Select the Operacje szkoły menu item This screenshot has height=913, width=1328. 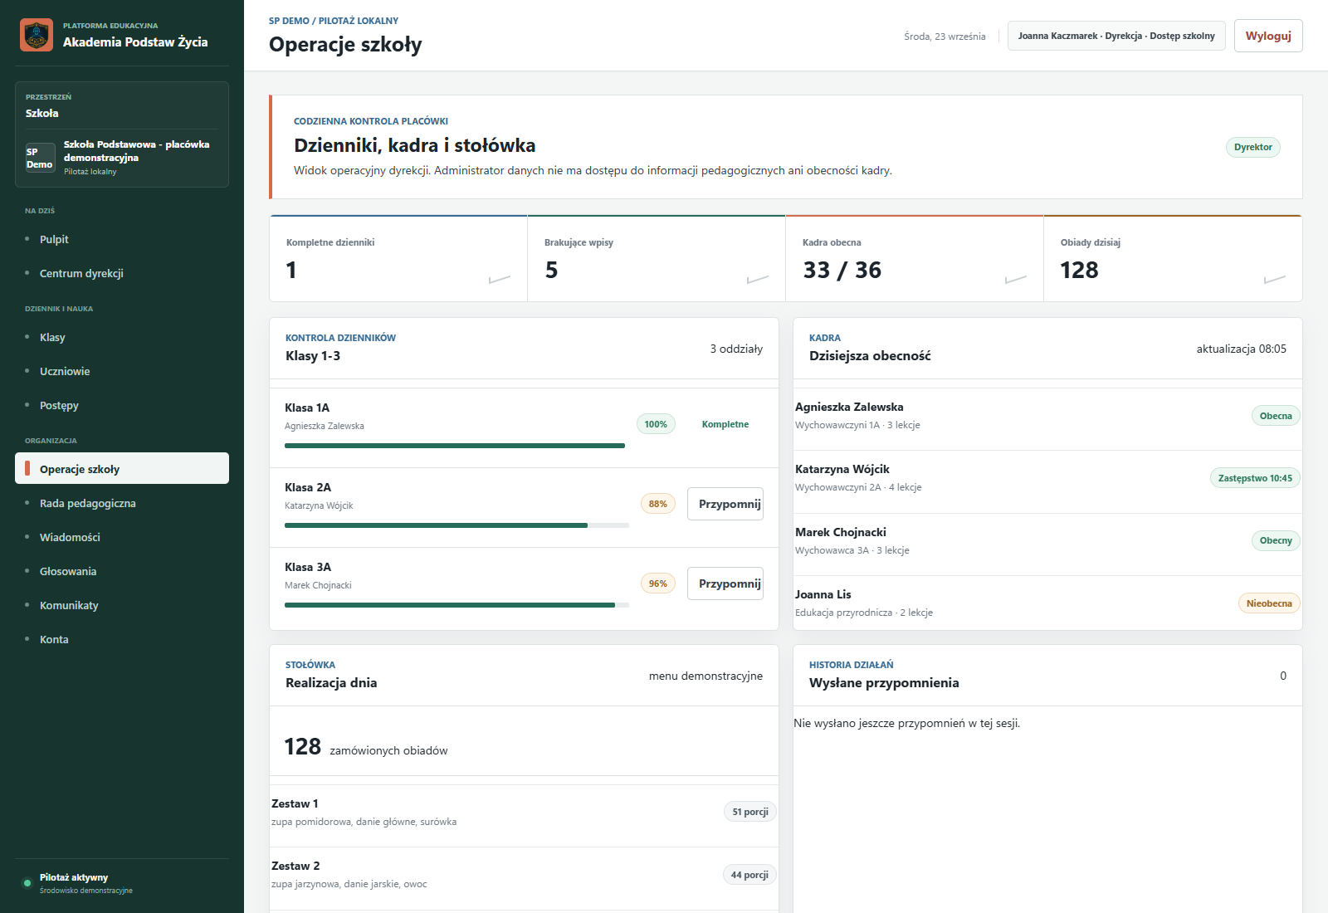coord(122,468)
